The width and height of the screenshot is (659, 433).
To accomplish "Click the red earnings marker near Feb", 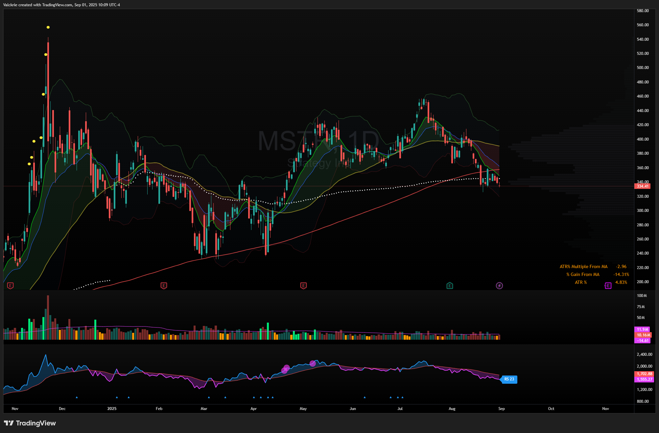I will click(164, 286).
